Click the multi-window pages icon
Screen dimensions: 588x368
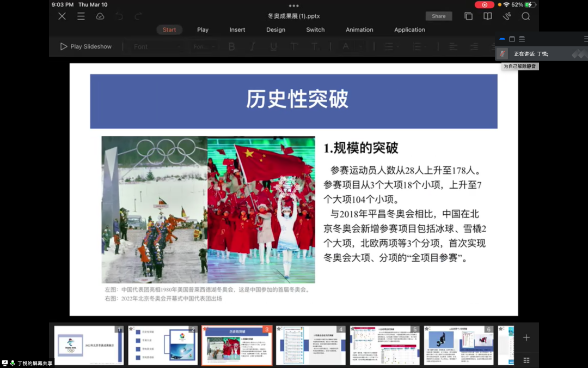[x=468, y=16]
